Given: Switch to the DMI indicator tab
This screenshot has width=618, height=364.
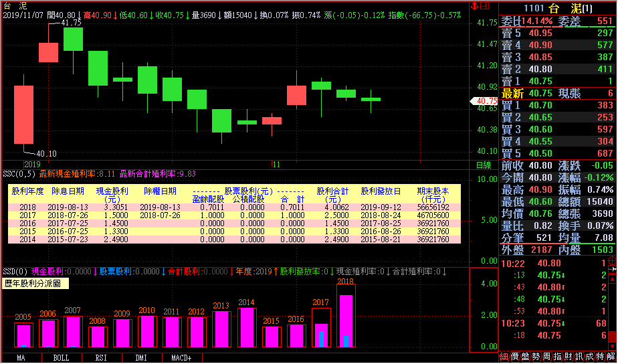Looking at the screenshot, I should tap(142, 358).
